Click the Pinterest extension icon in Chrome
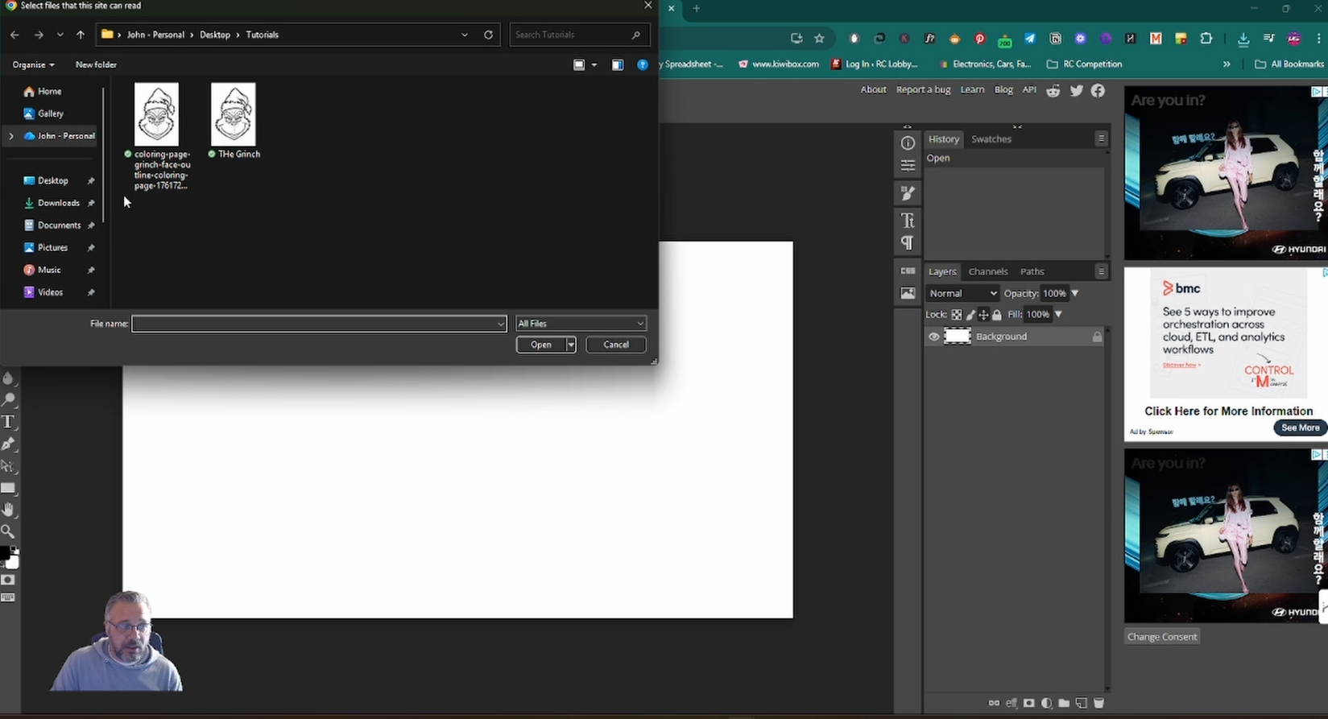 [x=979, y=39]
